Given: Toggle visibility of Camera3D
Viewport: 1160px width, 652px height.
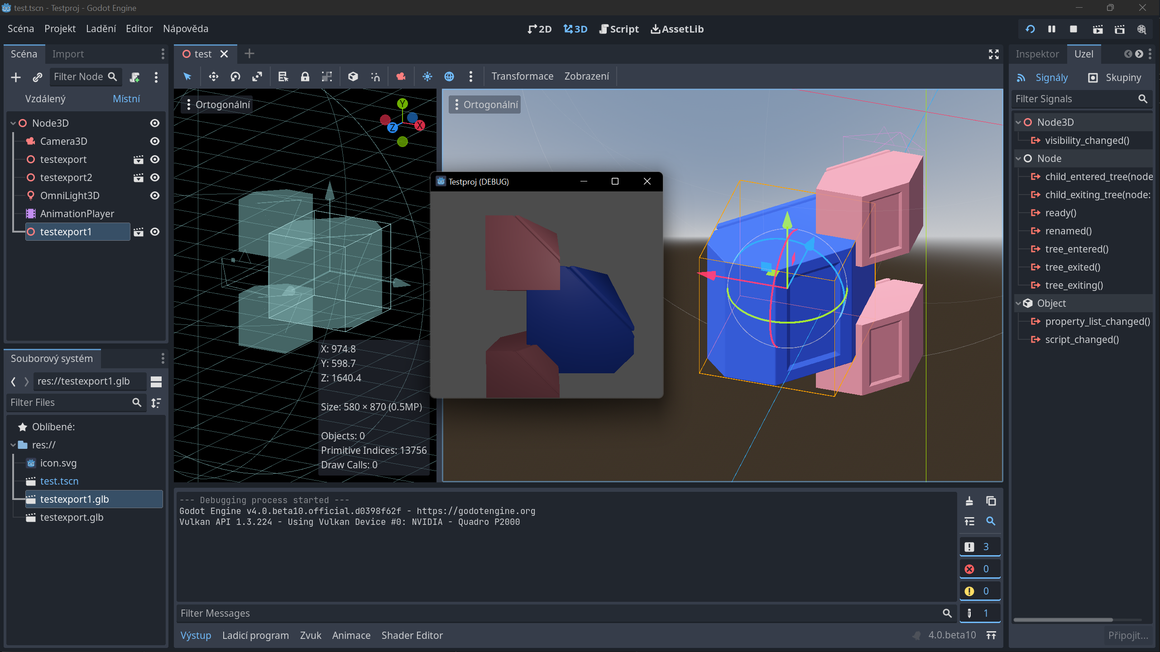Looking at the screenshot, I should [155, 142].
